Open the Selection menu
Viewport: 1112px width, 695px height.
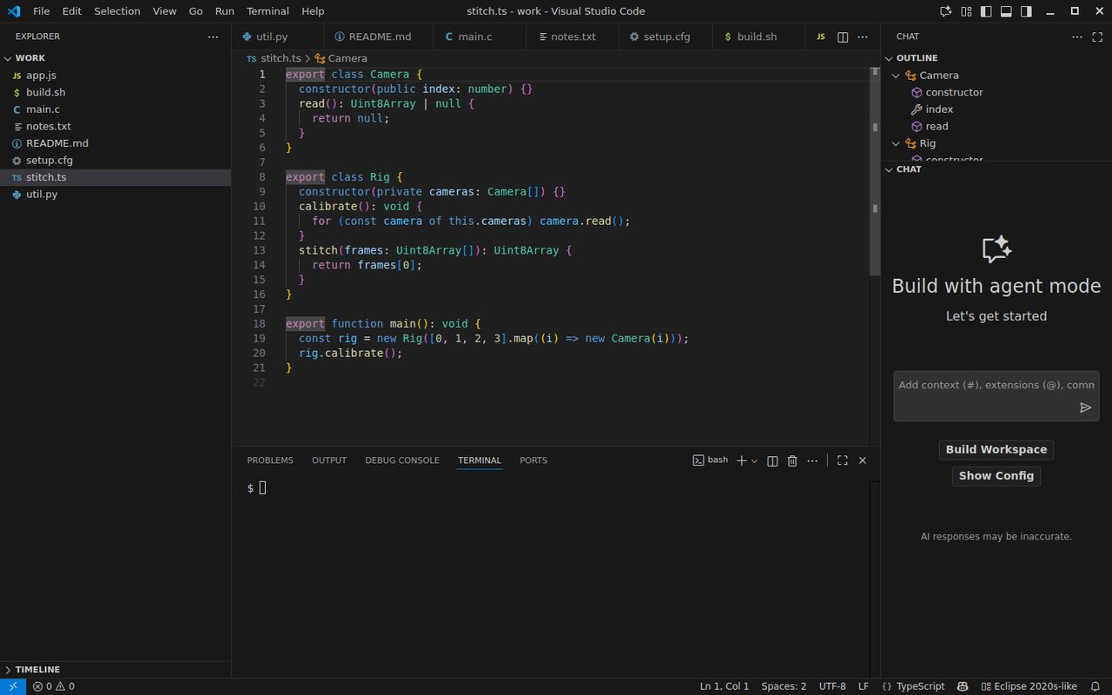tap(117, 11)
